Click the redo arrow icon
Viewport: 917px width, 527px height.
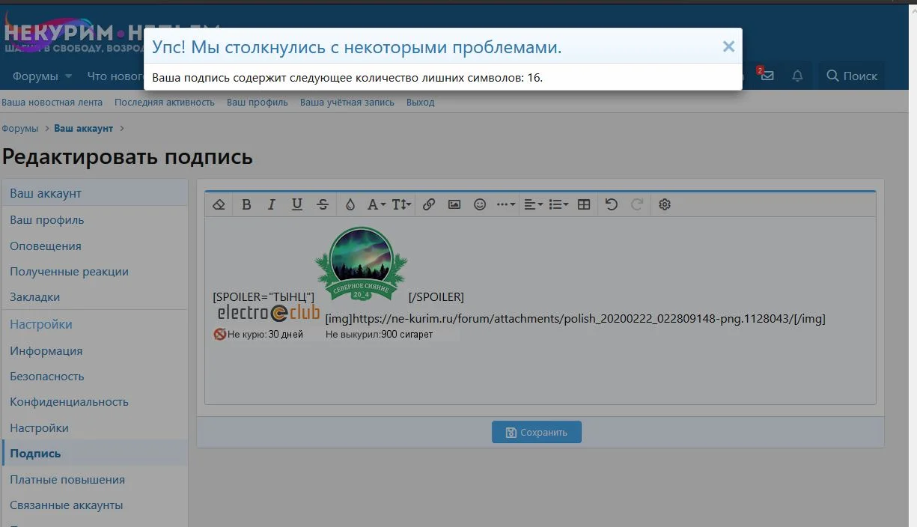tap(637, 204)
